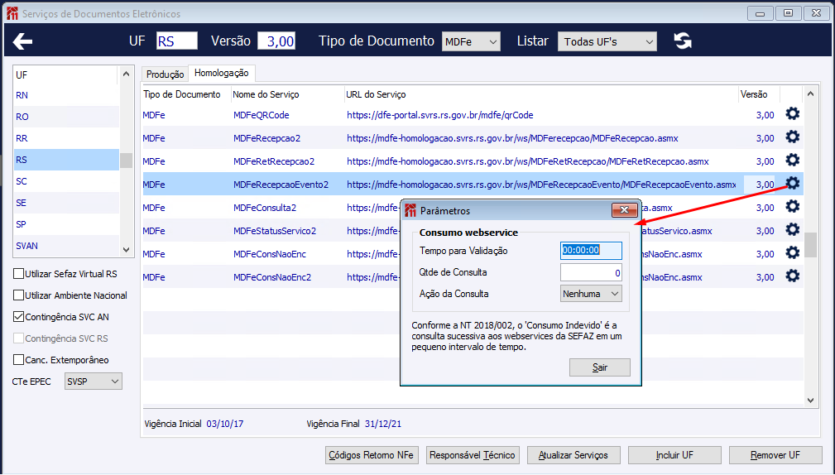Click Remover UF button

click(x=775, y=455)
